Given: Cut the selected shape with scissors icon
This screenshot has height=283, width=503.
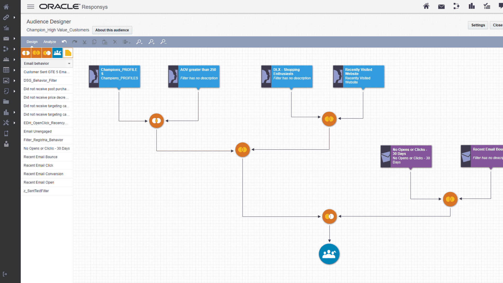Looking at the screenshot, I should point(84,42).
